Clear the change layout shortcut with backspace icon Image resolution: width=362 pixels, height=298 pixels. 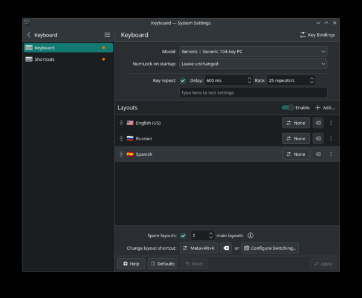[226, 248]
